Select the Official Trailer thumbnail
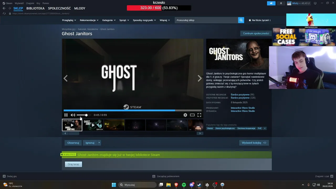 [x=72, y=125]
